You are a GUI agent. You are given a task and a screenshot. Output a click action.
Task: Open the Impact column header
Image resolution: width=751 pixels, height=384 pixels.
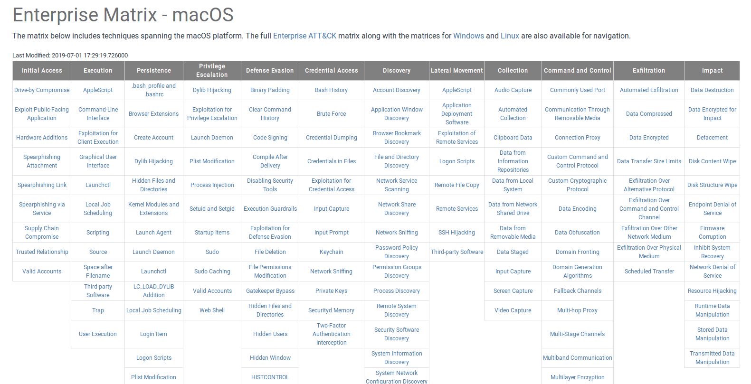[x=713, y=70]
